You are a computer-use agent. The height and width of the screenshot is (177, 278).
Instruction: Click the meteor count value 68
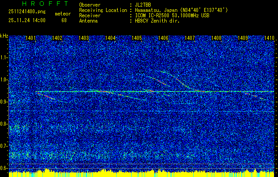tap(64, 20)
